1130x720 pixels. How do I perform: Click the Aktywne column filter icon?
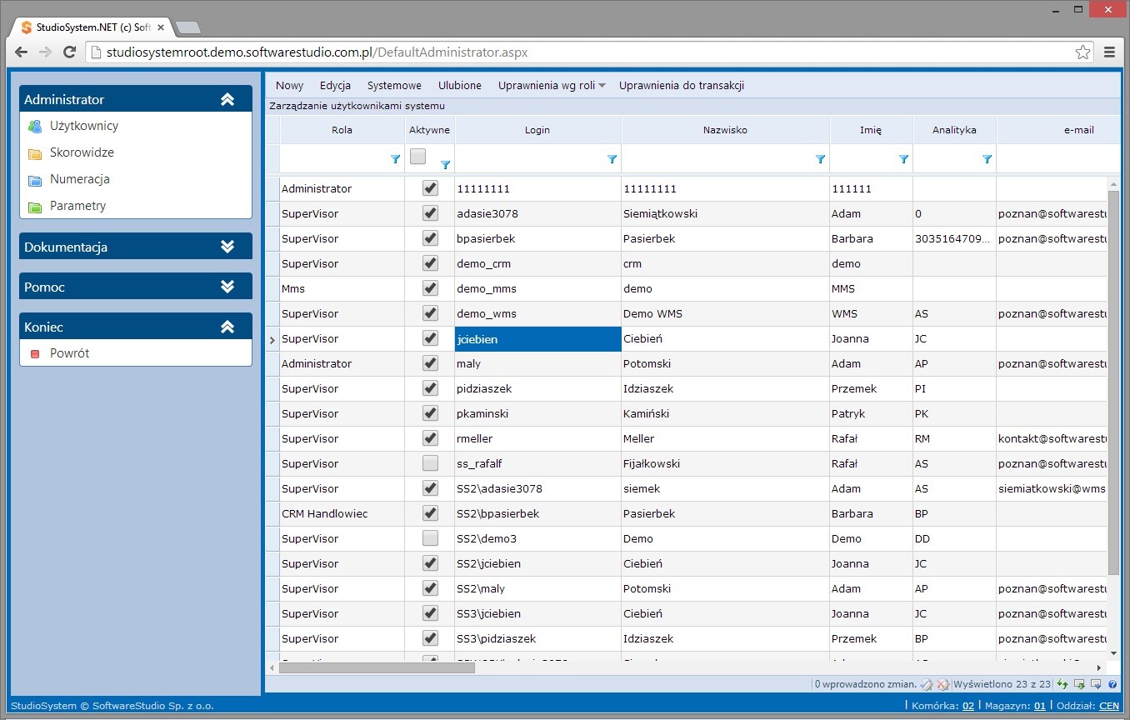[445, 165]
